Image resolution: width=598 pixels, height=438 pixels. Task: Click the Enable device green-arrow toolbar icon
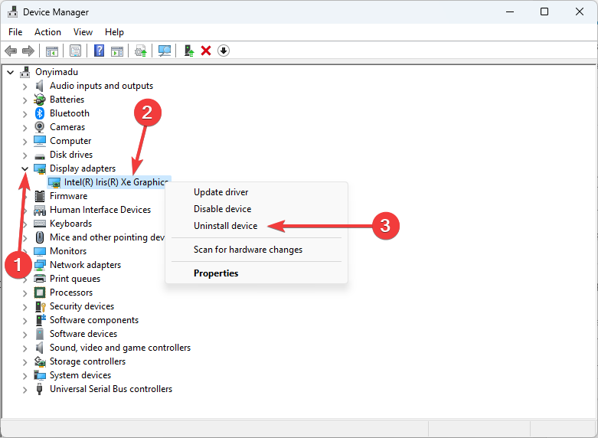pos(189,51)
